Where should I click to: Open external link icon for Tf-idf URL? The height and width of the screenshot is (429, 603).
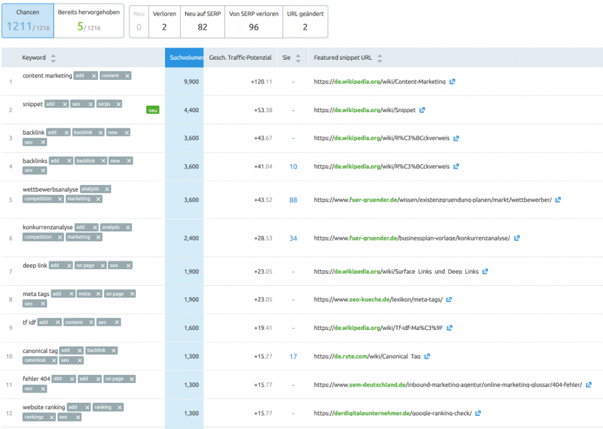pyautogui.click(x=450, y=328)
